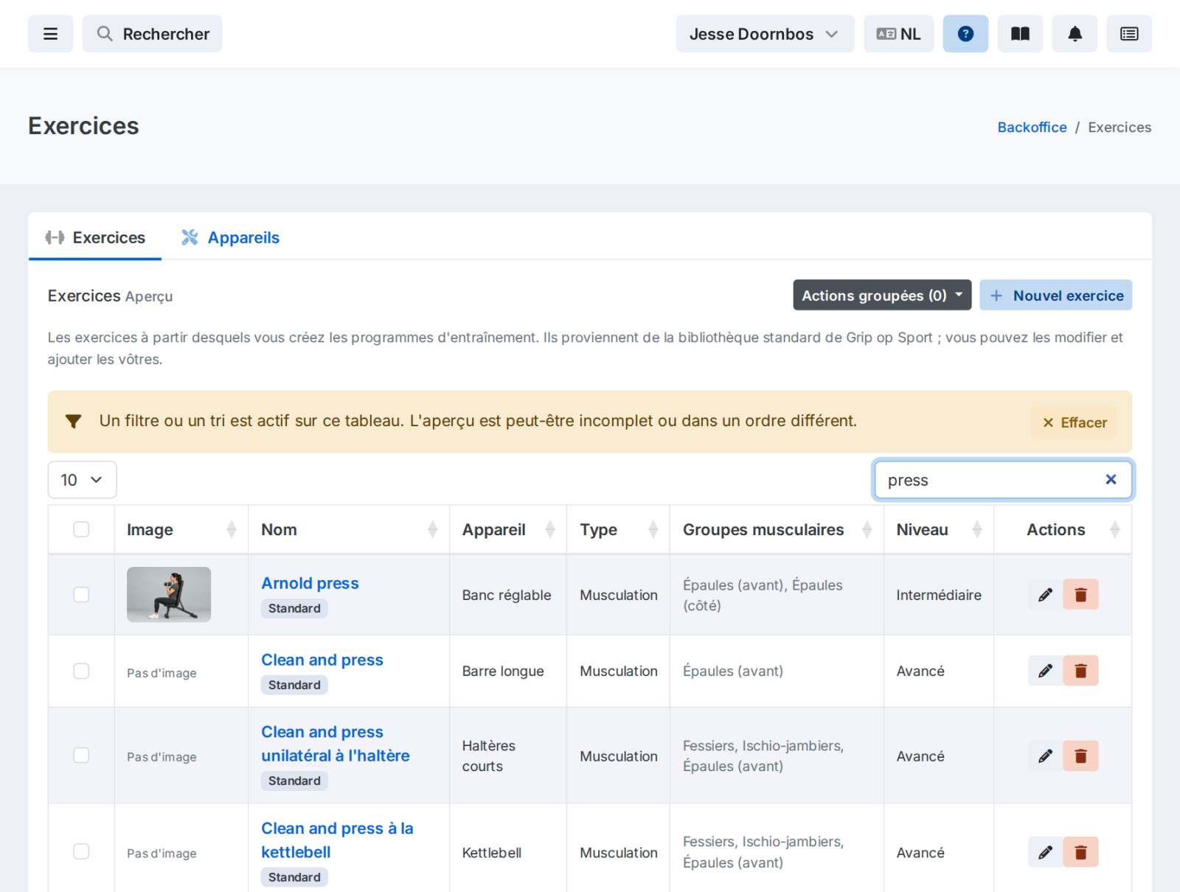Open the manual book icon
The width and height of the screenshot is (1180, 892).
[x=1020, y=34]
